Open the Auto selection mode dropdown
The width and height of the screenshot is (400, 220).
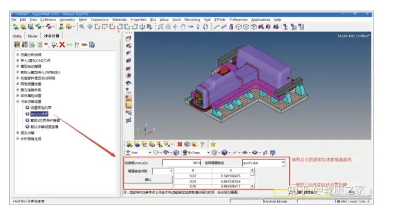click(x=150, y=152)
